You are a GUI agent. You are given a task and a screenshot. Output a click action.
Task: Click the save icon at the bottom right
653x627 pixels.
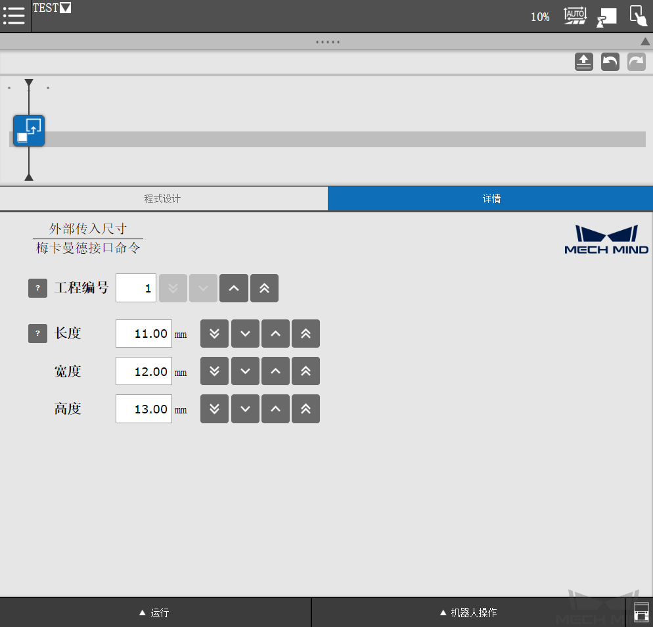coord(641,612)
